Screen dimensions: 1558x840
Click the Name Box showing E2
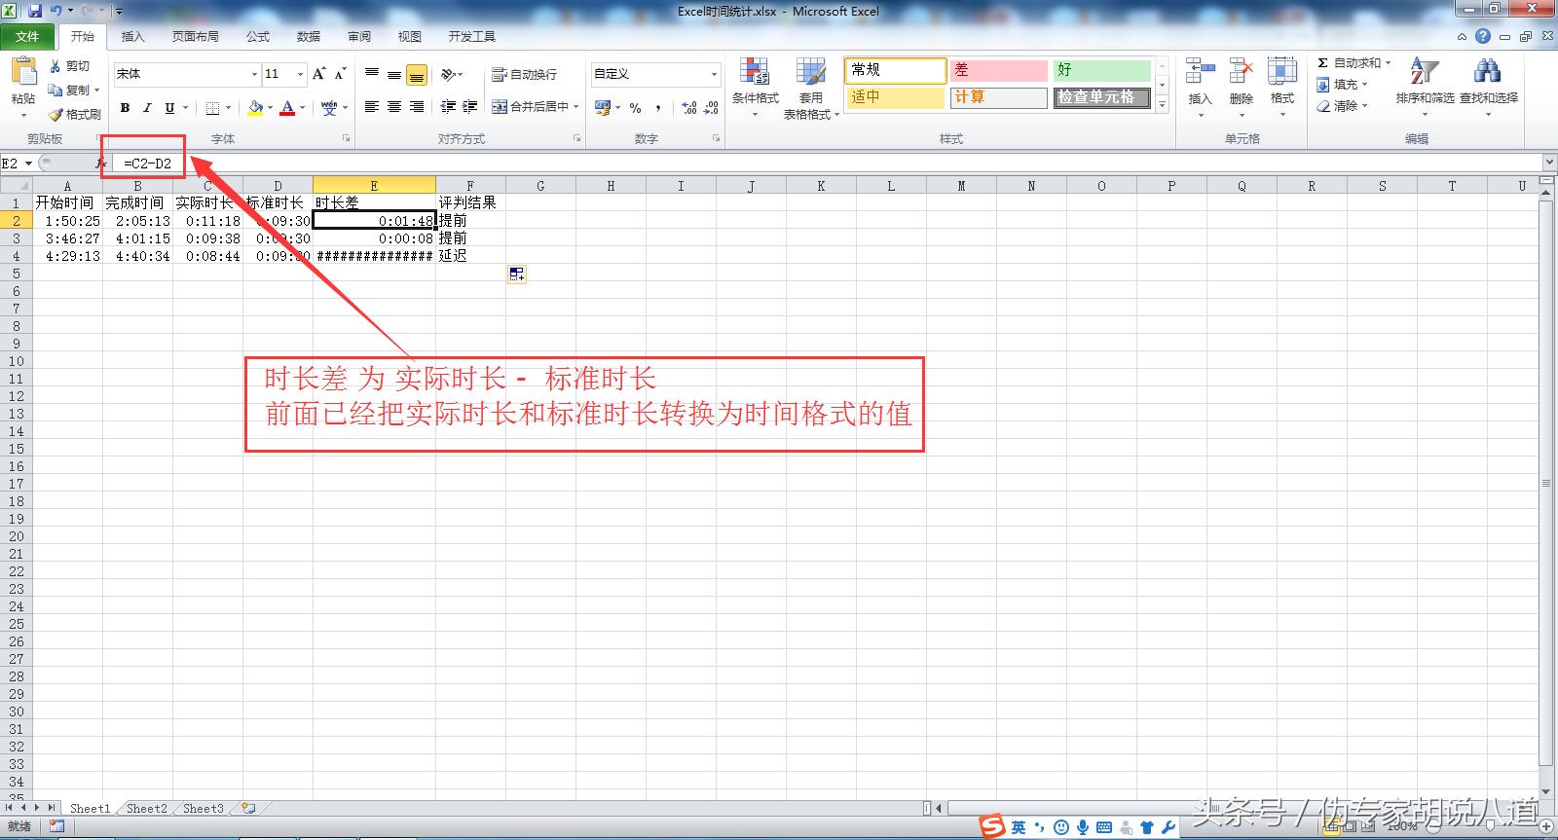[18, 164]
